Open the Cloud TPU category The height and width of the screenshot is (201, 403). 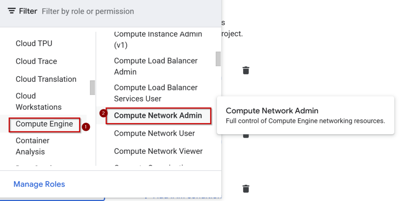(34, 43)
